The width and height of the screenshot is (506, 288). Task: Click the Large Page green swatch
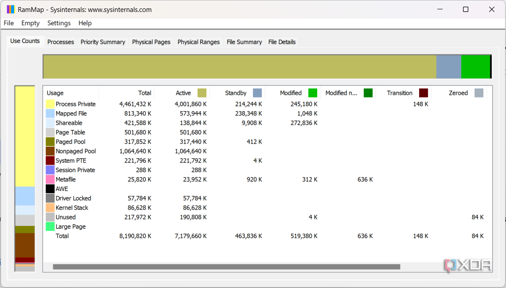[50, 226]
